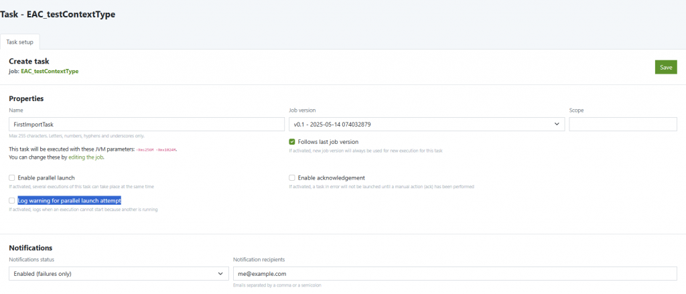Image resolution: width=686 pixels, height=294 pixels.
Task: Click the Notification recipients email field
Action: [454, 273]
